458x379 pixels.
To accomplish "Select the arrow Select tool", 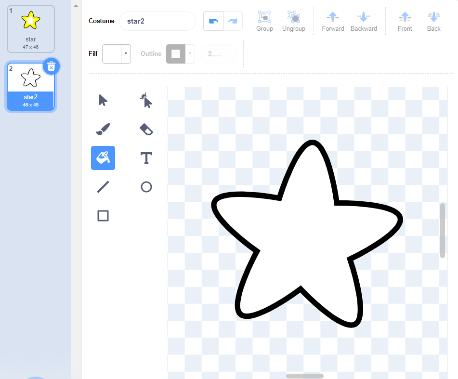I will pos(103,100).
